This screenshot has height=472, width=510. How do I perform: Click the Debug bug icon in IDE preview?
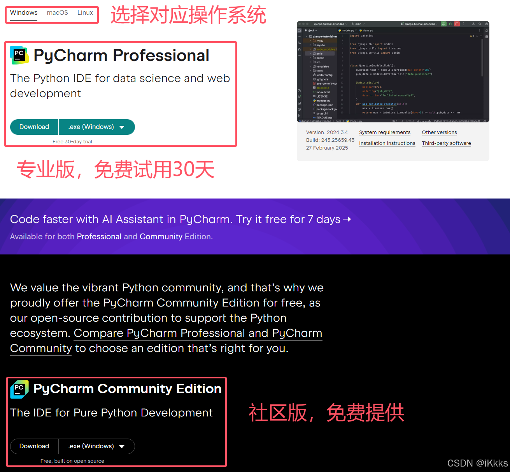tap(450, 24)
